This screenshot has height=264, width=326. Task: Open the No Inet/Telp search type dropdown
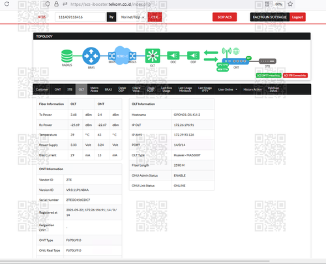coord(132,17)
